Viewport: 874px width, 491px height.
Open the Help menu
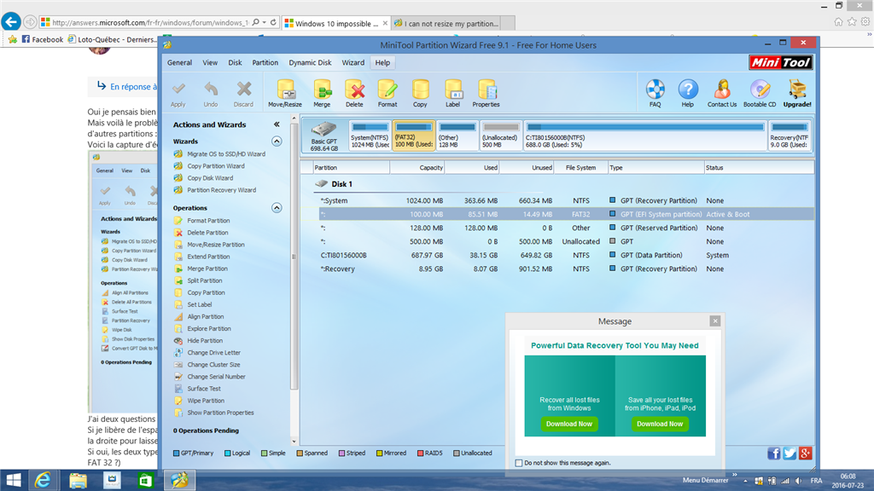[x=382, y=62]
